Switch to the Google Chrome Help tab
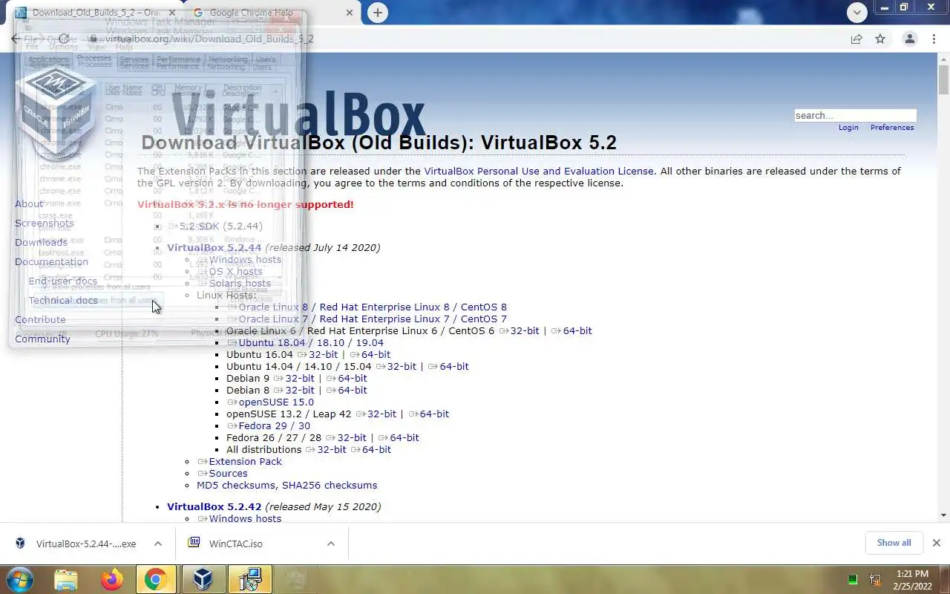The image size is (950, 594). point(272,13)
